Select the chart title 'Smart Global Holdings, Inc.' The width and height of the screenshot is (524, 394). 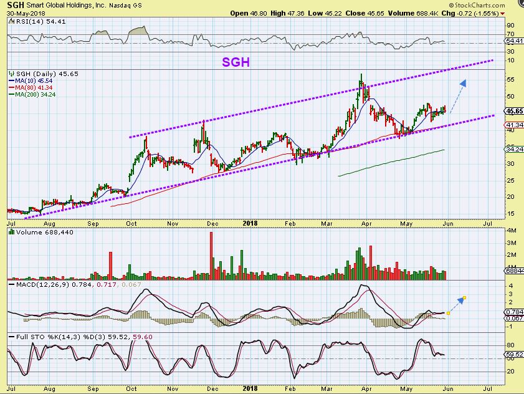coord(65,6)
